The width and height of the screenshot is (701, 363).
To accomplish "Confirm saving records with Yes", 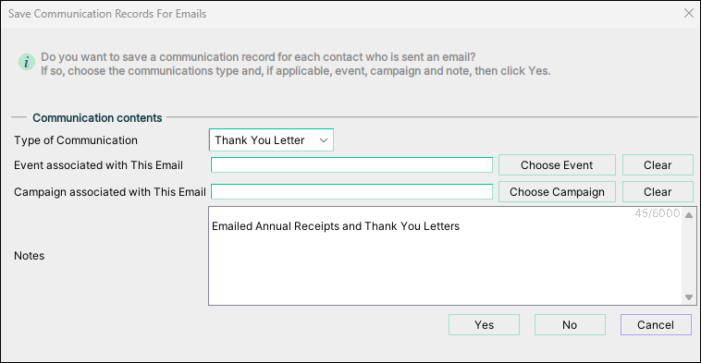I will pos(484,324).
